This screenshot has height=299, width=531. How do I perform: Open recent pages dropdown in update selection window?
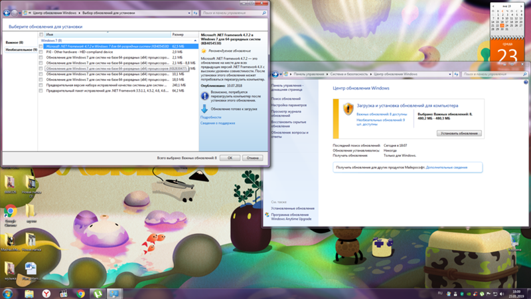coord(20,13)
